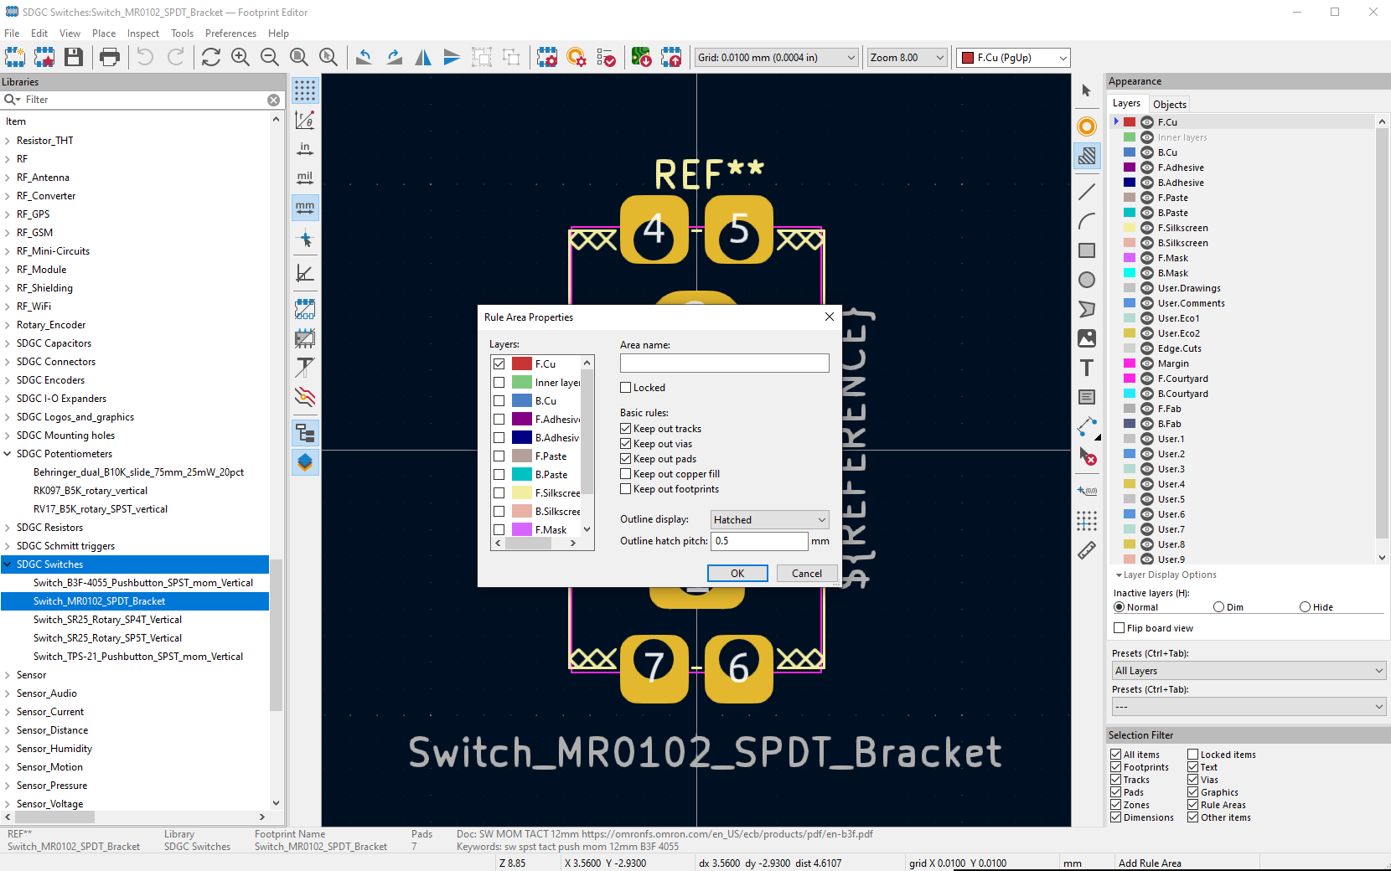Click the Area name input field
Image resolution: width=1391 pixels, height=871 pixels.
click(724, 363)
